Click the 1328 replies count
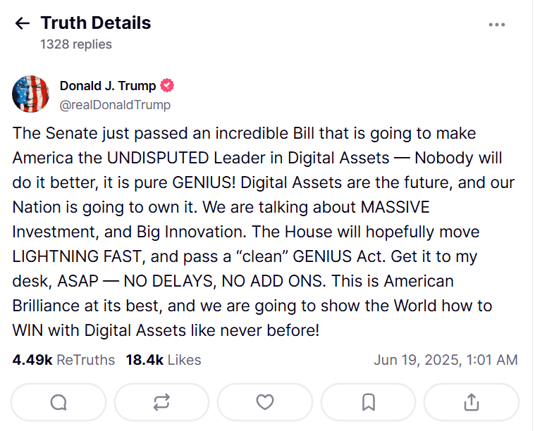The width and height of the screenshot is (535, 431). 76,44
